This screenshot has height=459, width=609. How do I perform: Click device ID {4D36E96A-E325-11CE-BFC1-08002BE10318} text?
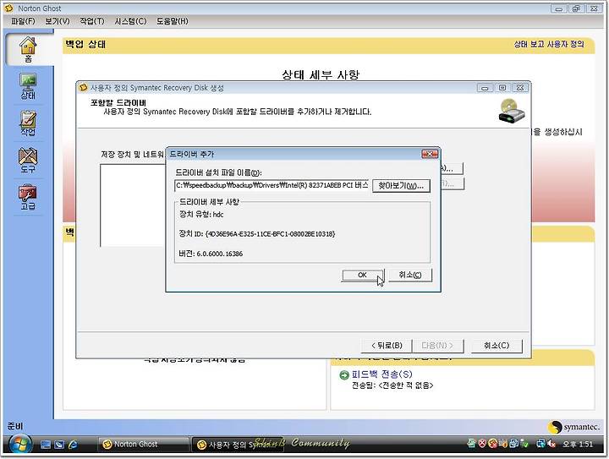(257, 234)
